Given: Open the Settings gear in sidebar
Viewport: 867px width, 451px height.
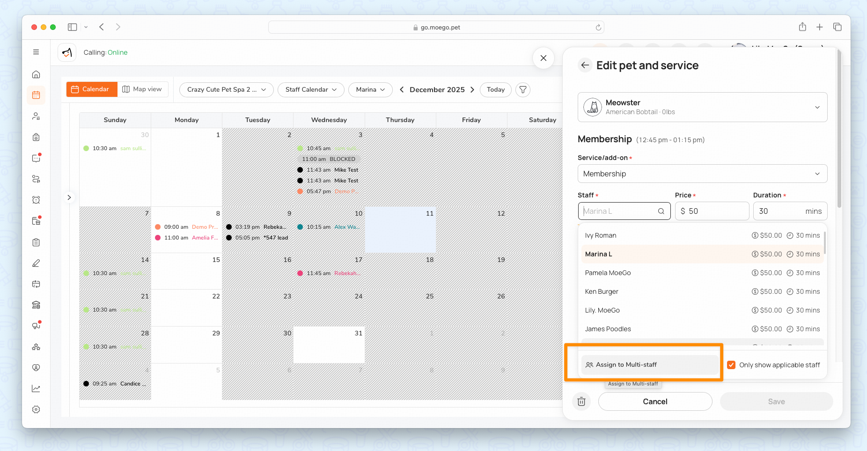Looking at the screenshot, I should 36,409.
